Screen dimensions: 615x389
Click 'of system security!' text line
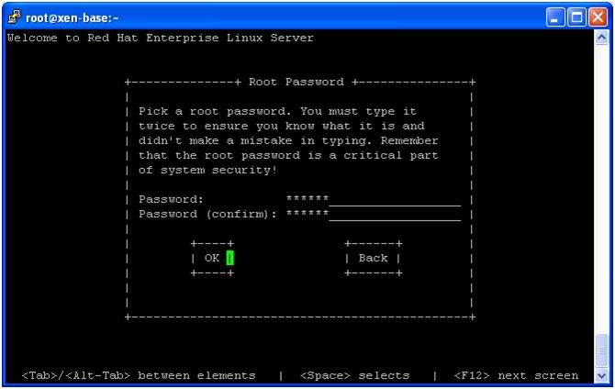coord(207,171)
